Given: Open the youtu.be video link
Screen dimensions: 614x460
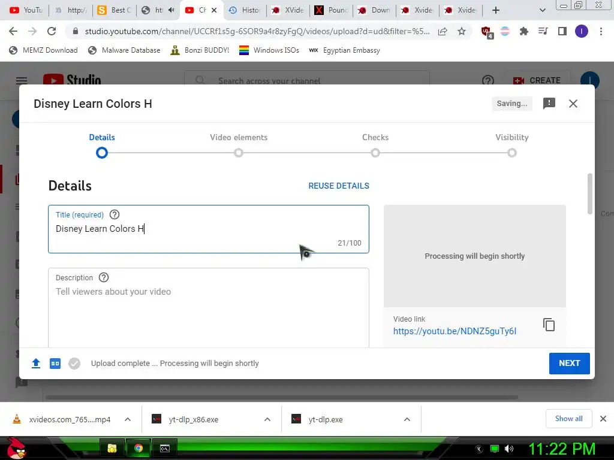Looking at the screenshot, I should (455, 331).
